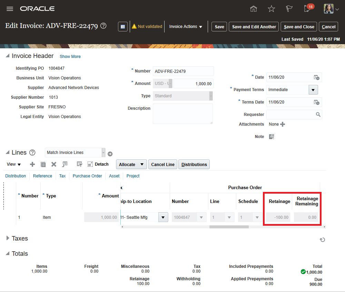Switch to the Tax tab
The image size is (345, 292).
point(62,176)
